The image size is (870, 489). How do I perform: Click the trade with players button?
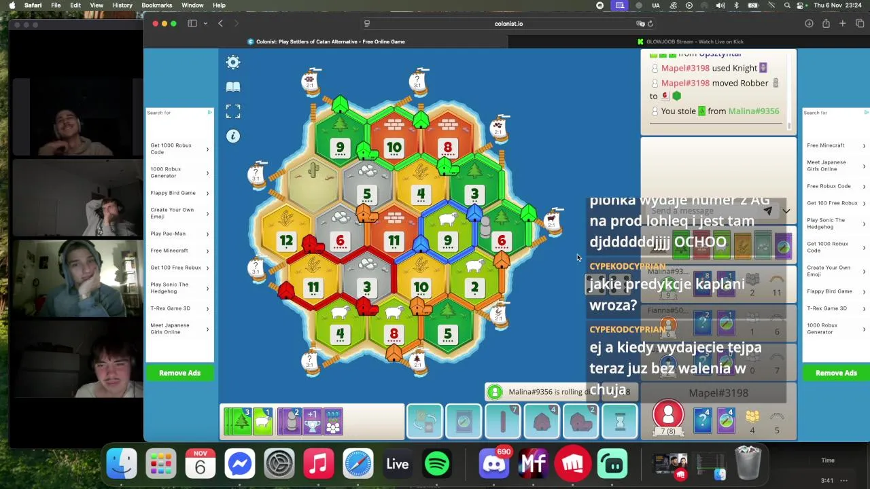point(425,422)
